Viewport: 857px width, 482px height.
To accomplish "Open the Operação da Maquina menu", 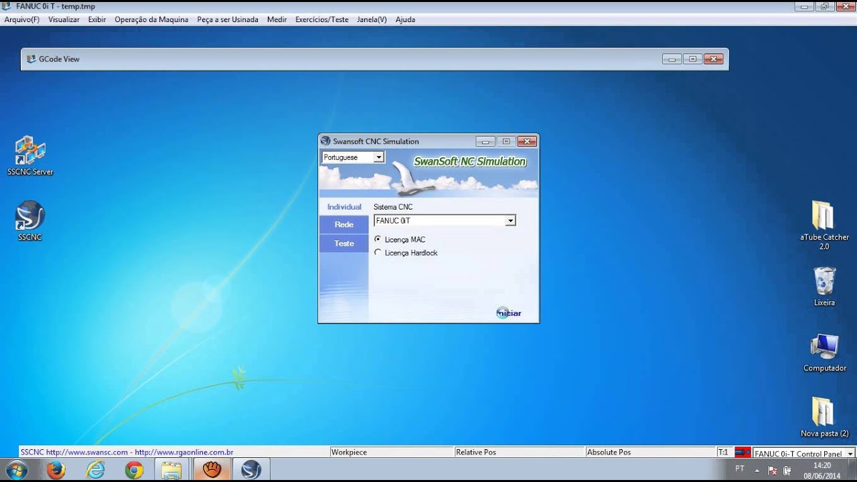I will (151, 19).
